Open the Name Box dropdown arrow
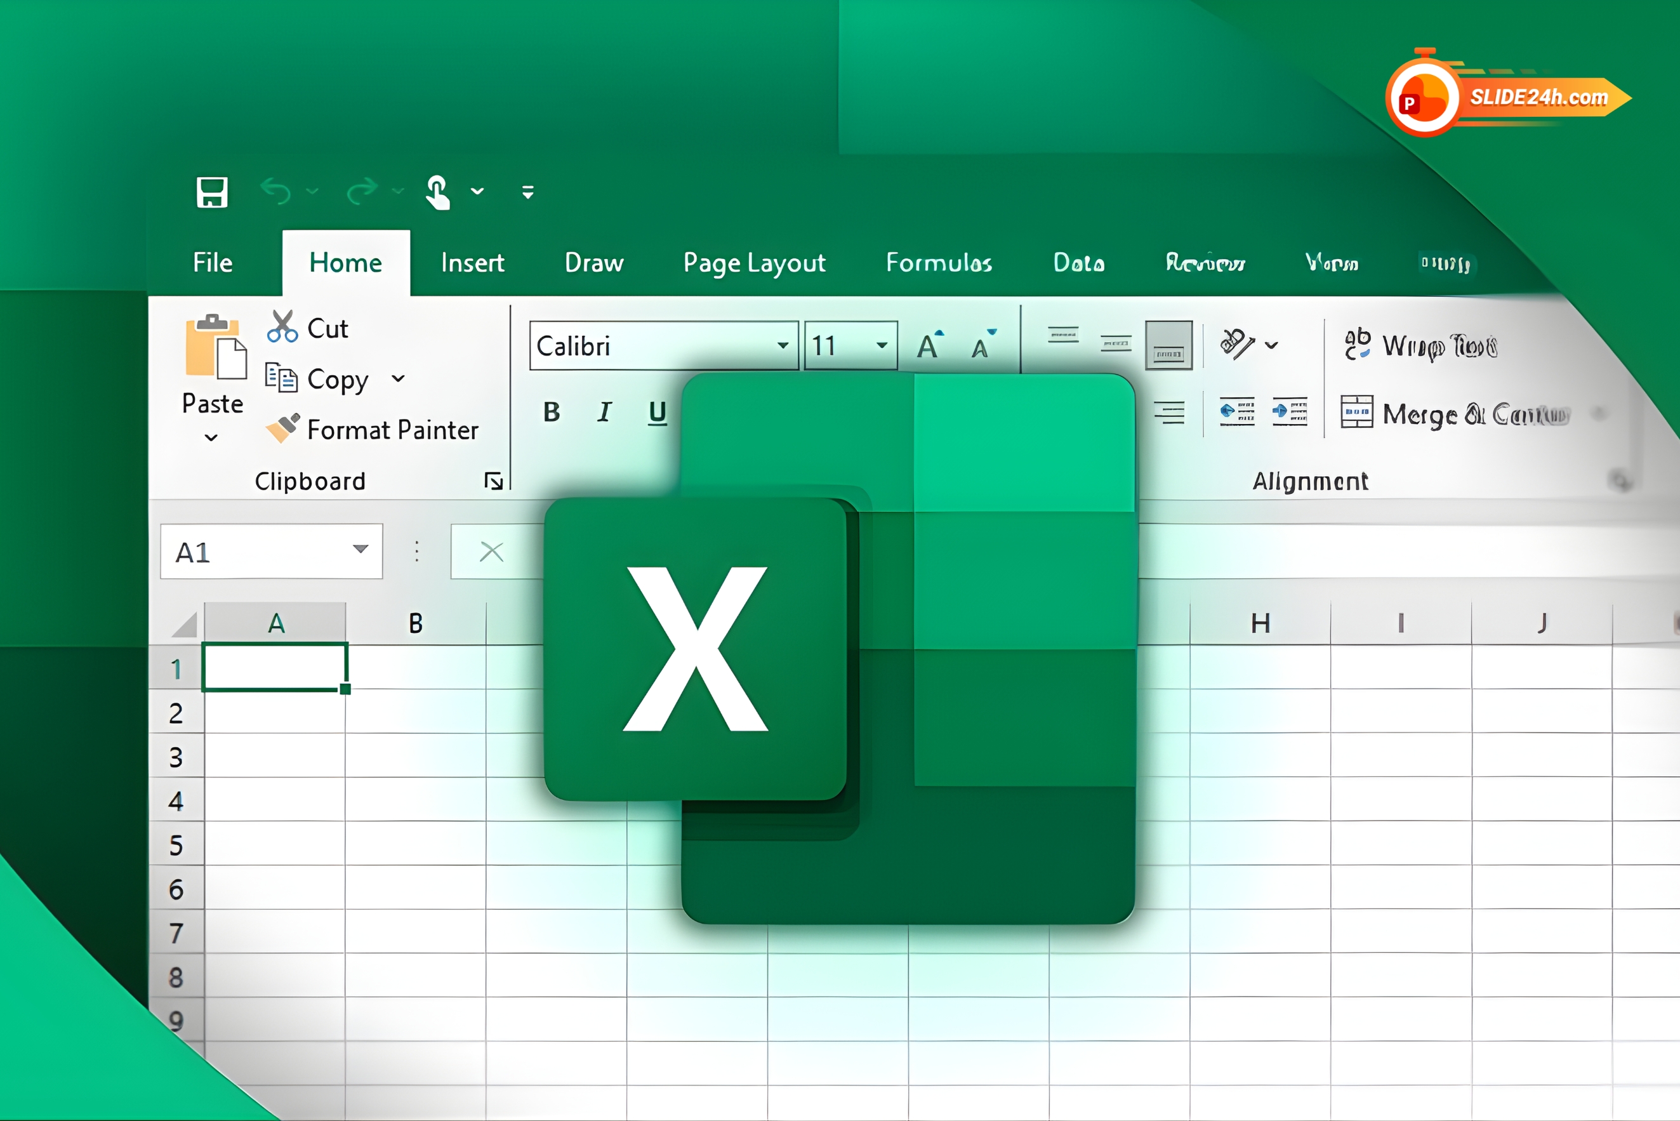Screen dimensions: 1680x1121 pyautogui.click(x=360, y=550)
